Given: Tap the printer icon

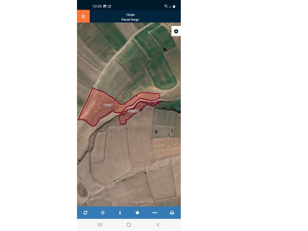Looking at the screenshot, I should pos(172,213).
